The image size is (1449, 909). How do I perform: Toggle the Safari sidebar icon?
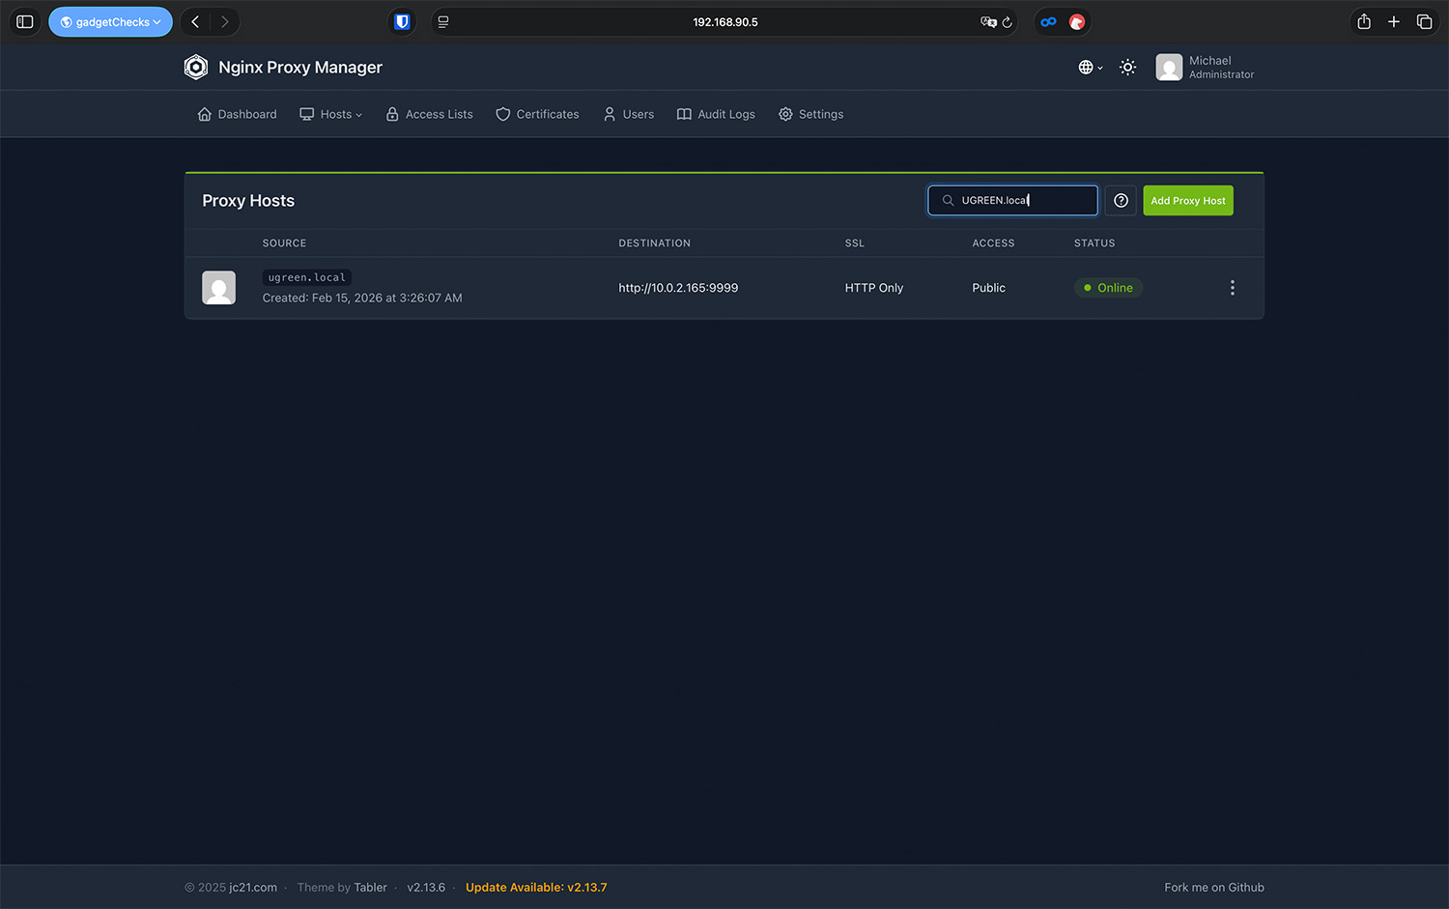(x=25, y=22)
